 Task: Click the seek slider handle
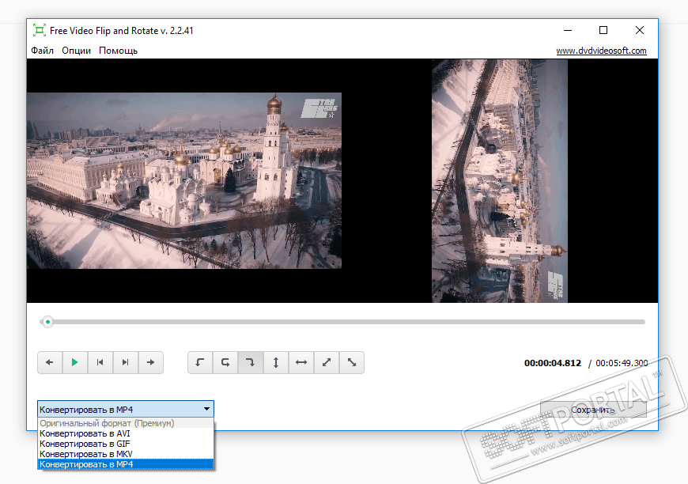click(x=47, y=322)
